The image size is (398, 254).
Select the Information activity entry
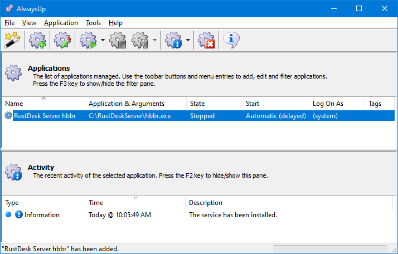click(x=42, y=215)
